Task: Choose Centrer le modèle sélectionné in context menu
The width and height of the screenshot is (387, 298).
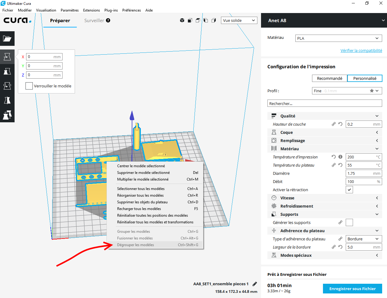Action: point(155,166)
